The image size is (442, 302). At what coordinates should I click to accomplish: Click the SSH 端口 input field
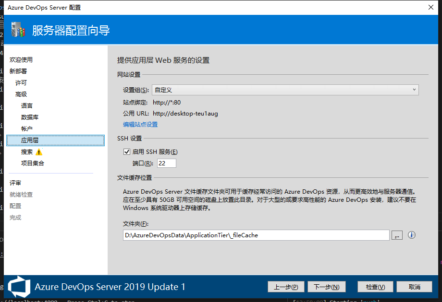tap(166, 163)
